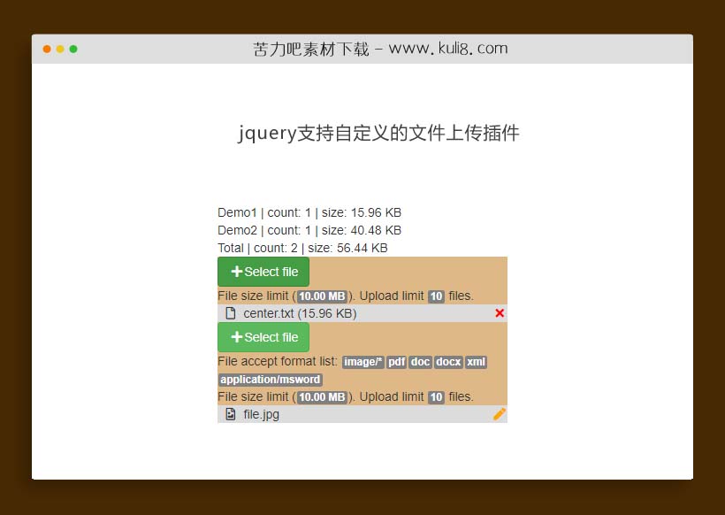Click the second green Select file button
Image resolution: width=725 pixels, height=515 pixels.
pyautogui.click(x=263, y=337)
